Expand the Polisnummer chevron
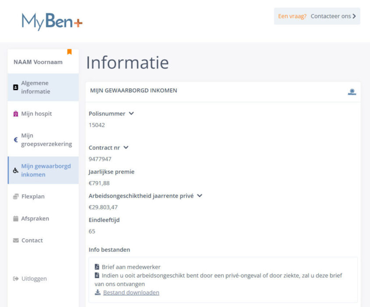Screen dimensions: 370x307 click(131, 113)
